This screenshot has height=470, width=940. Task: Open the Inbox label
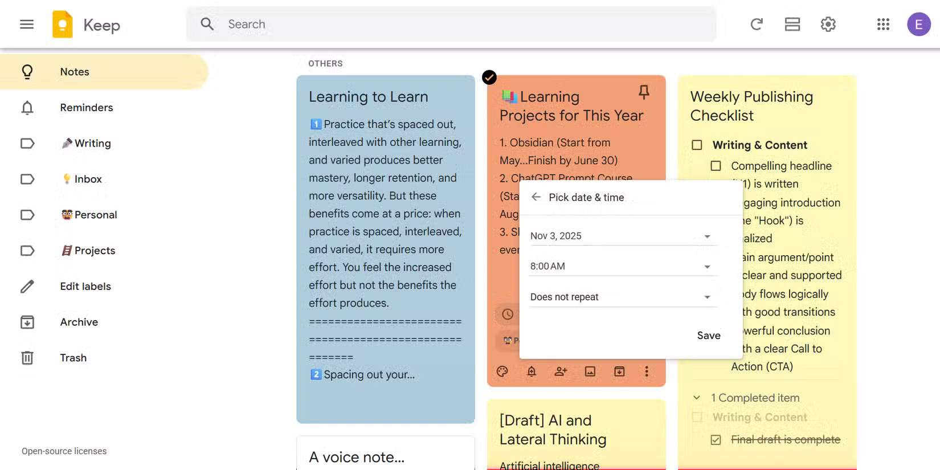click(104, 179)
